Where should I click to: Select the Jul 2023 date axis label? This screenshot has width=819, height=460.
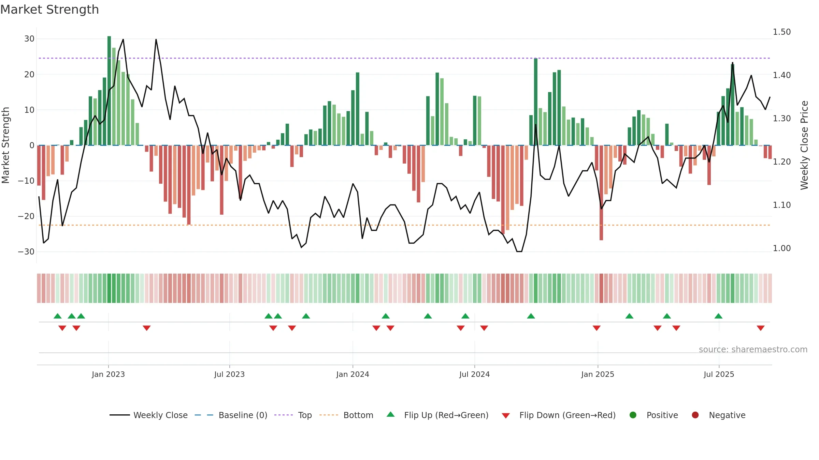[x=229, y=374]
